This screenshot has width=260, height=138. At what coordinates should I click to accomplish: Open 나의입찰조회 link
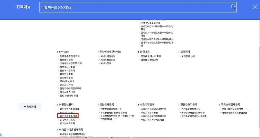pos(66,74)
